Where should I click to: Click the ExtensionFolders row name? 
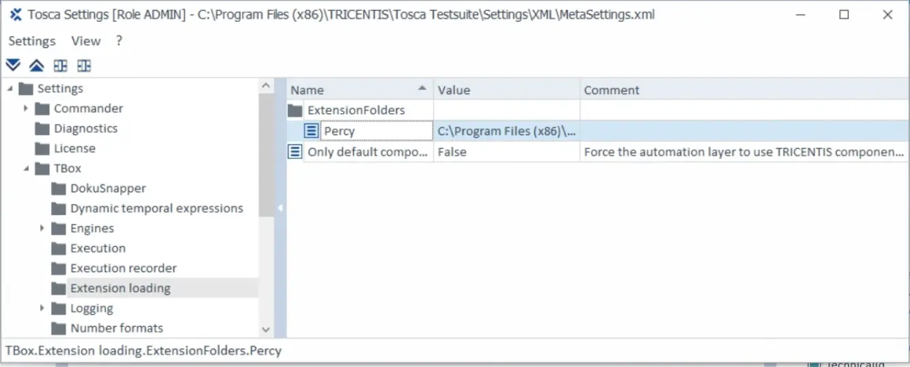356,111
